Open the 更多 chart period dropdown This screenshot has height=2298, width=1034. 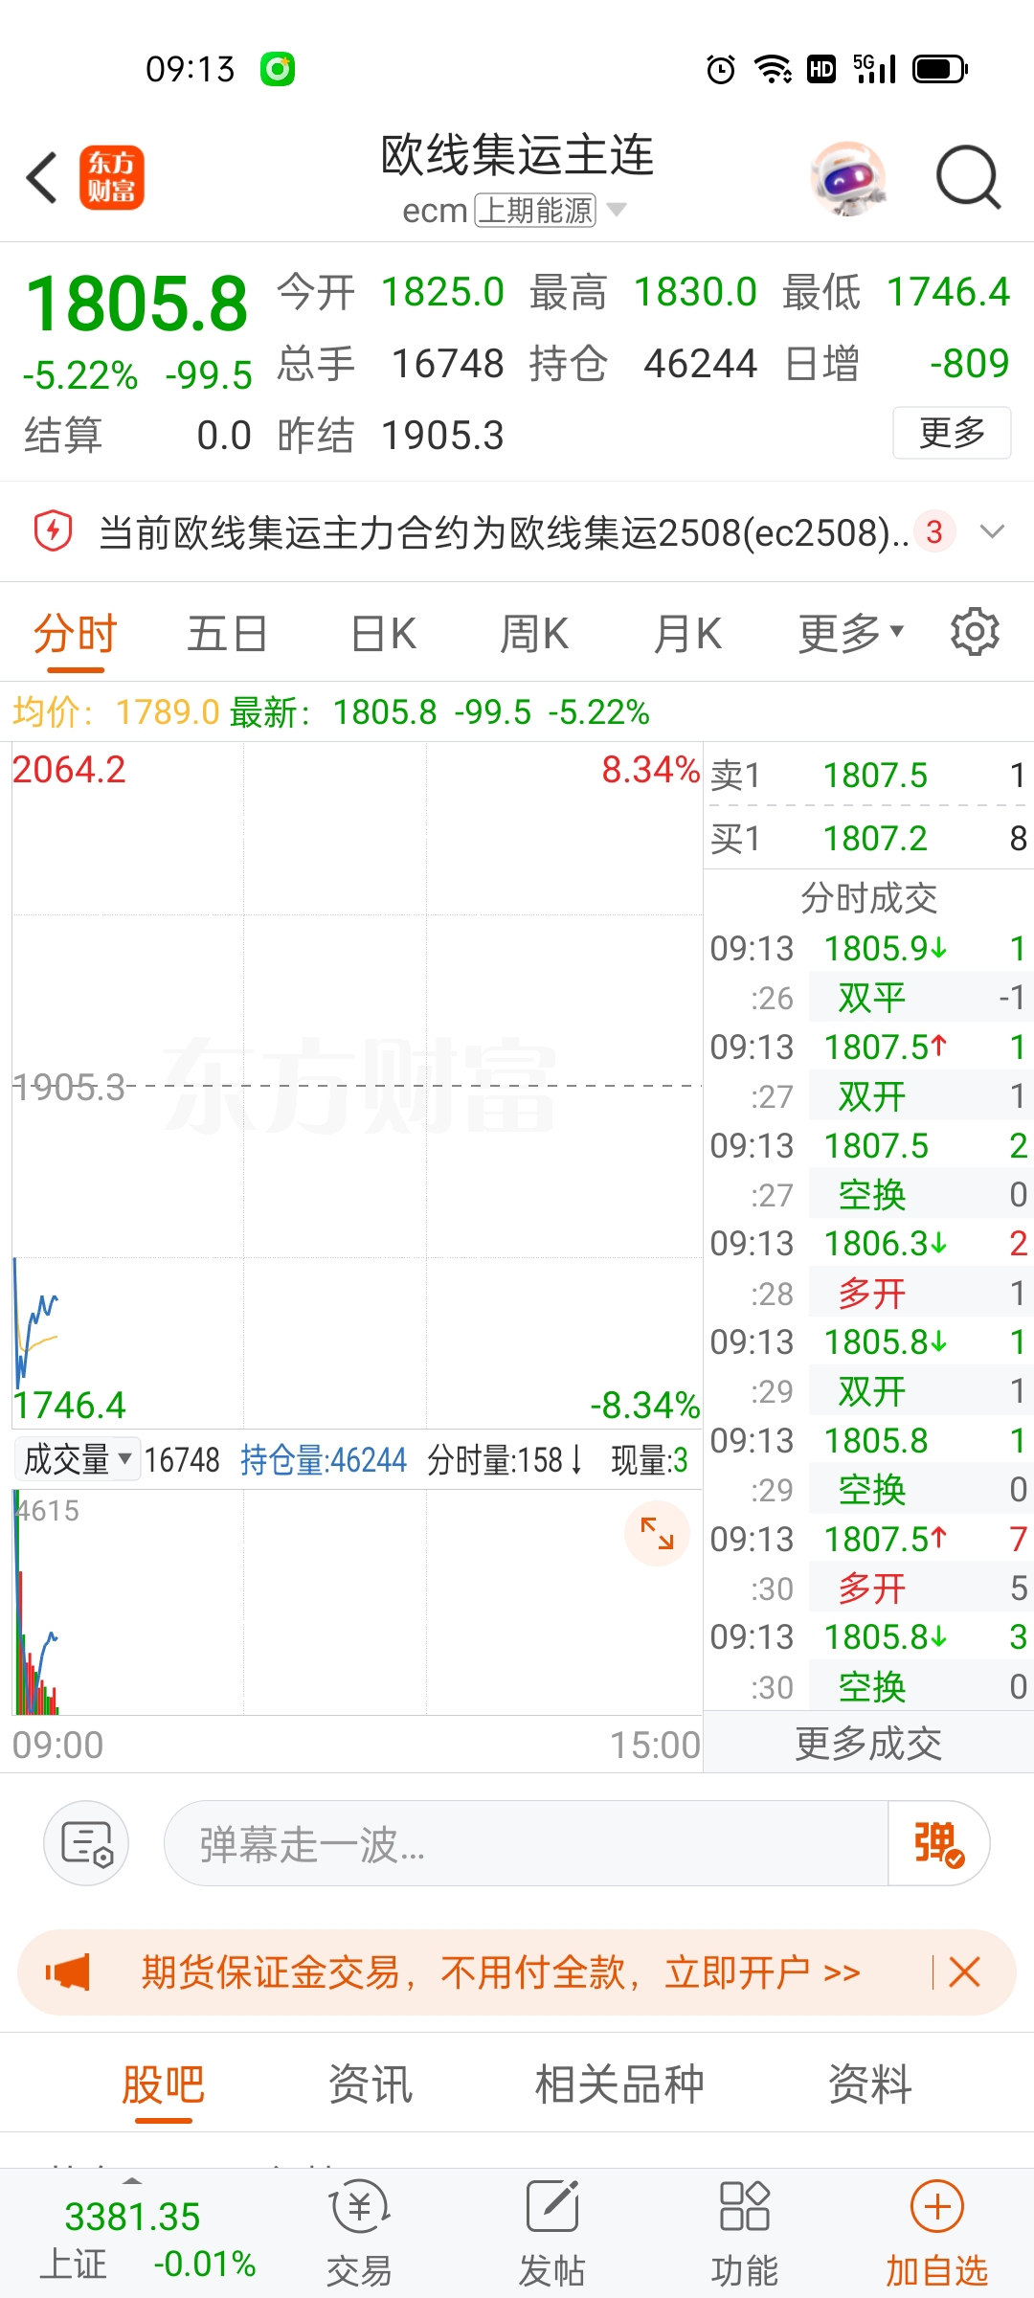850,633
